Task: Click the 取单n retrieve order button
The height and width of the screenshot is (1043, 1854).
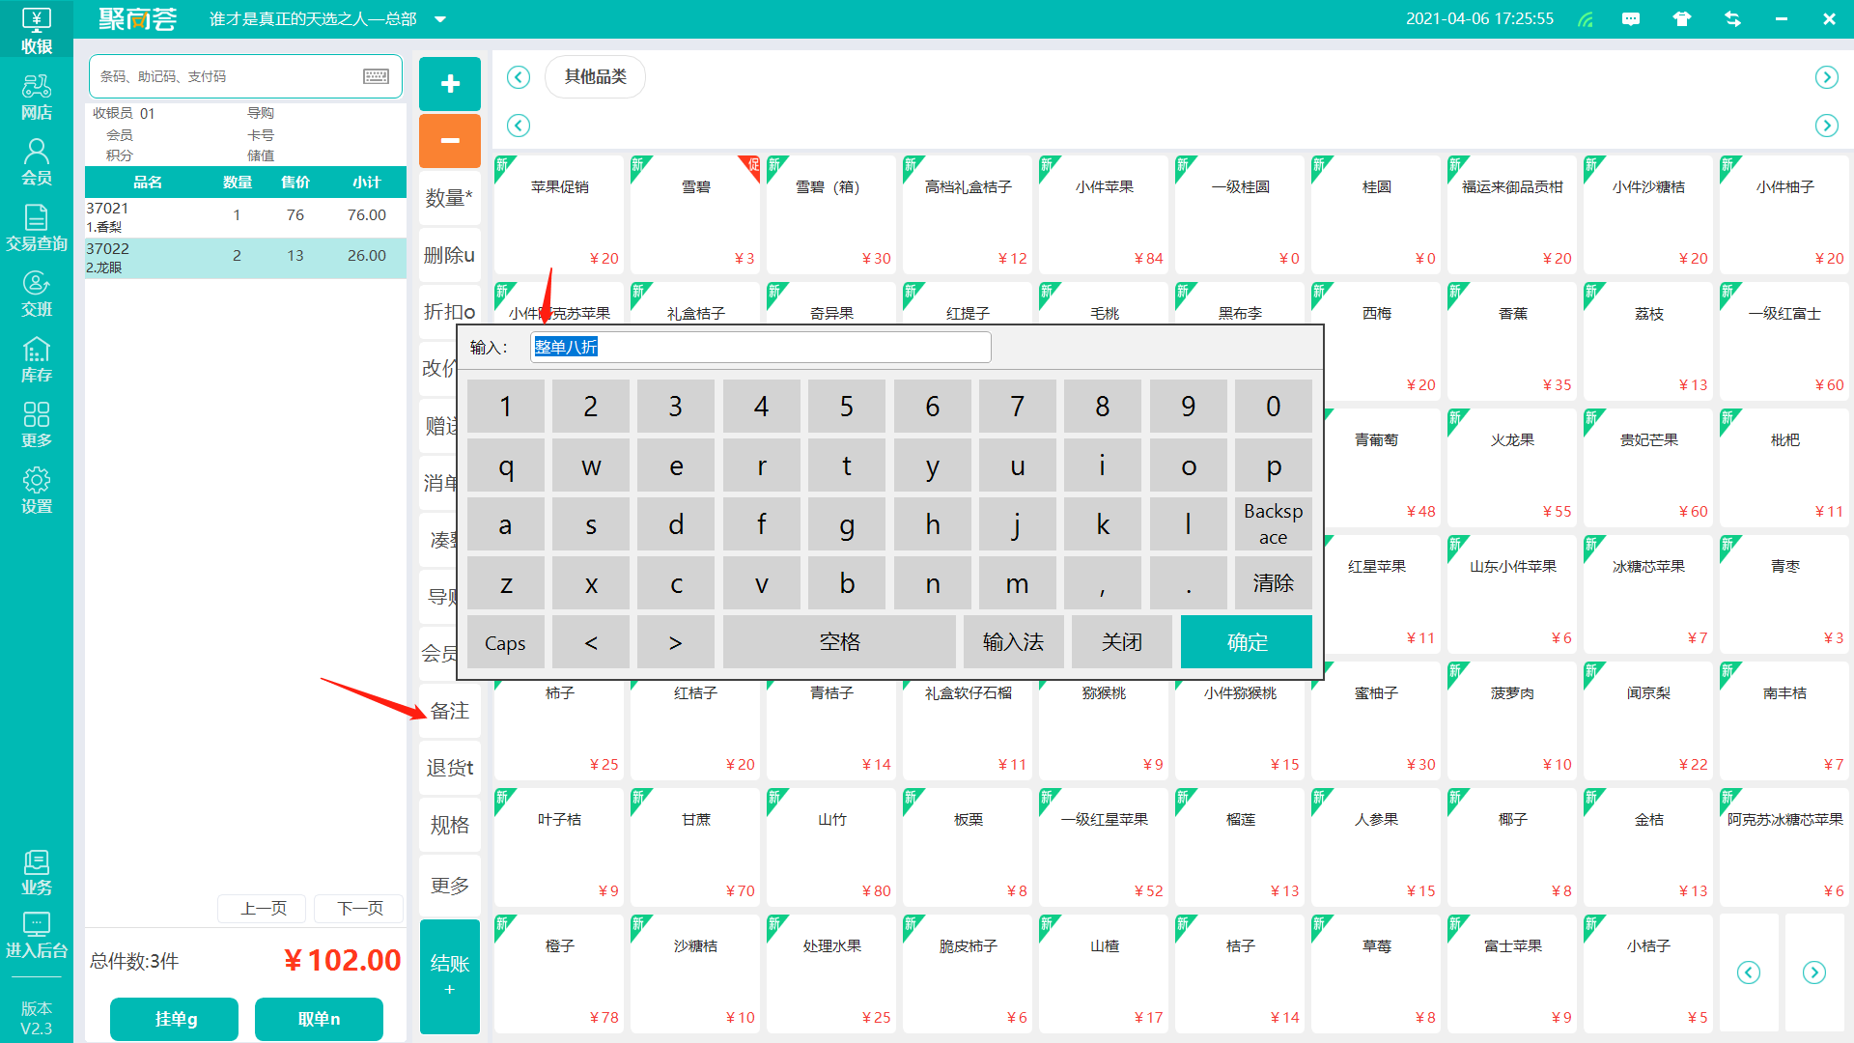Action: point(319,1019)
